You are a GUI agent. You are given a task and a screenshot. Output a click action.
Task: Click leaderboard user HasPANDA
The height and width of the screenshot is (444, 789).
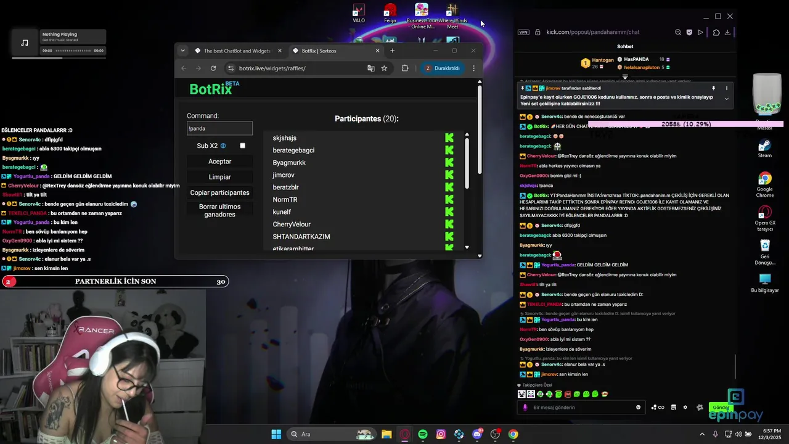click(637, 59)
